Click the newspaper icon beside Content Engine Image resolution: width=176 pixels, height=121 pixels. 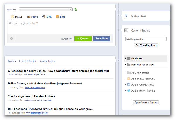point(126,30)
